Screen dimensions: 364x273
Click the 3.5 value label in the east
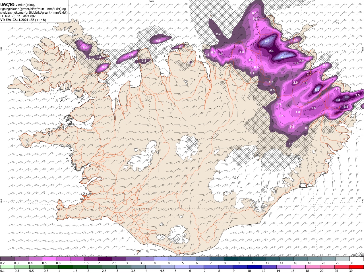click(x=347, y=97)
